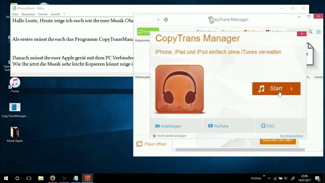This screenshot has height=183, width=325.
Task: Click the Cortana circle icon on taskbar
Action: (17, 178)
